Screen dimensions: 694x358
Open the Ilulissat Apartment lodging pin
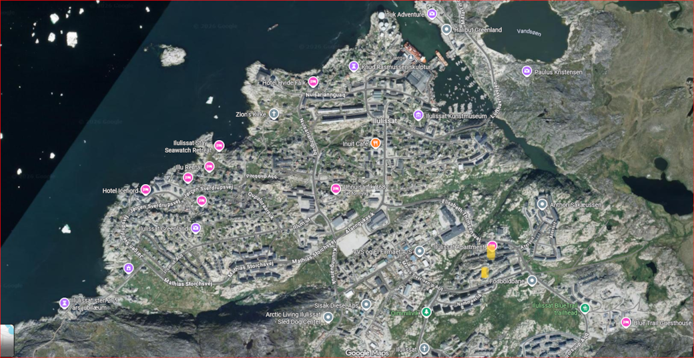click(x=492, y=245)
